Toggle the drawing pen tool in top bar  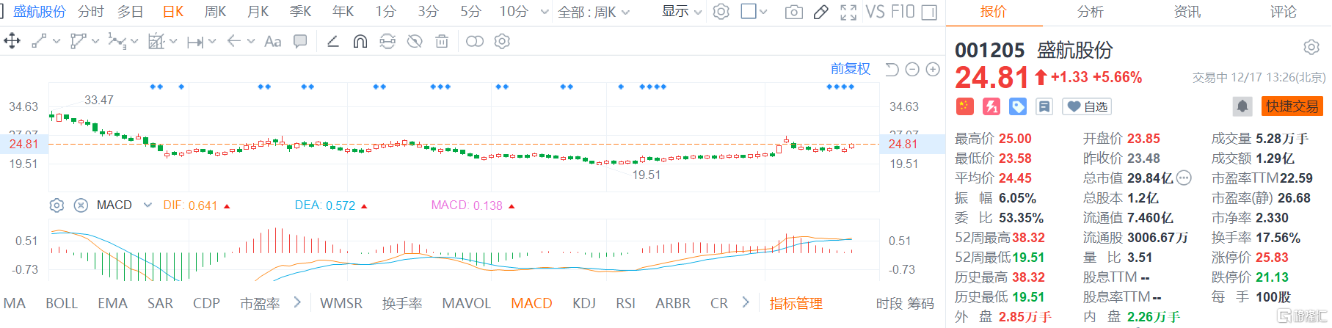[821, 12]
